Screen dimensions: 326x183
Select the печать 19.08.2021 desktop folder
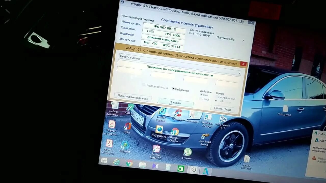point(247,162)
